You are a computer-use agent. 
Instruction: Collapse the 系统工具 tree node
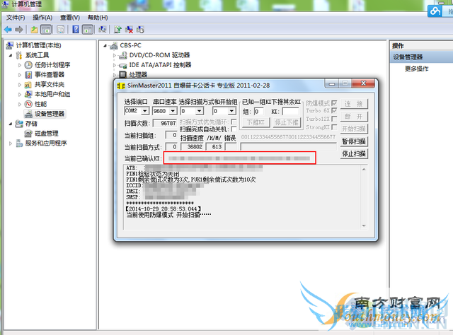point(11,55)
